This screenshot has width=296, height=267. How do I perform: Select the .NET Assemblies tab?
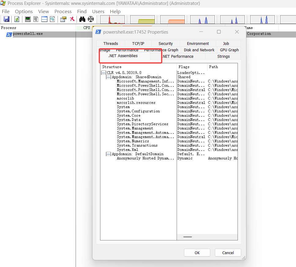tap(123, 56)
